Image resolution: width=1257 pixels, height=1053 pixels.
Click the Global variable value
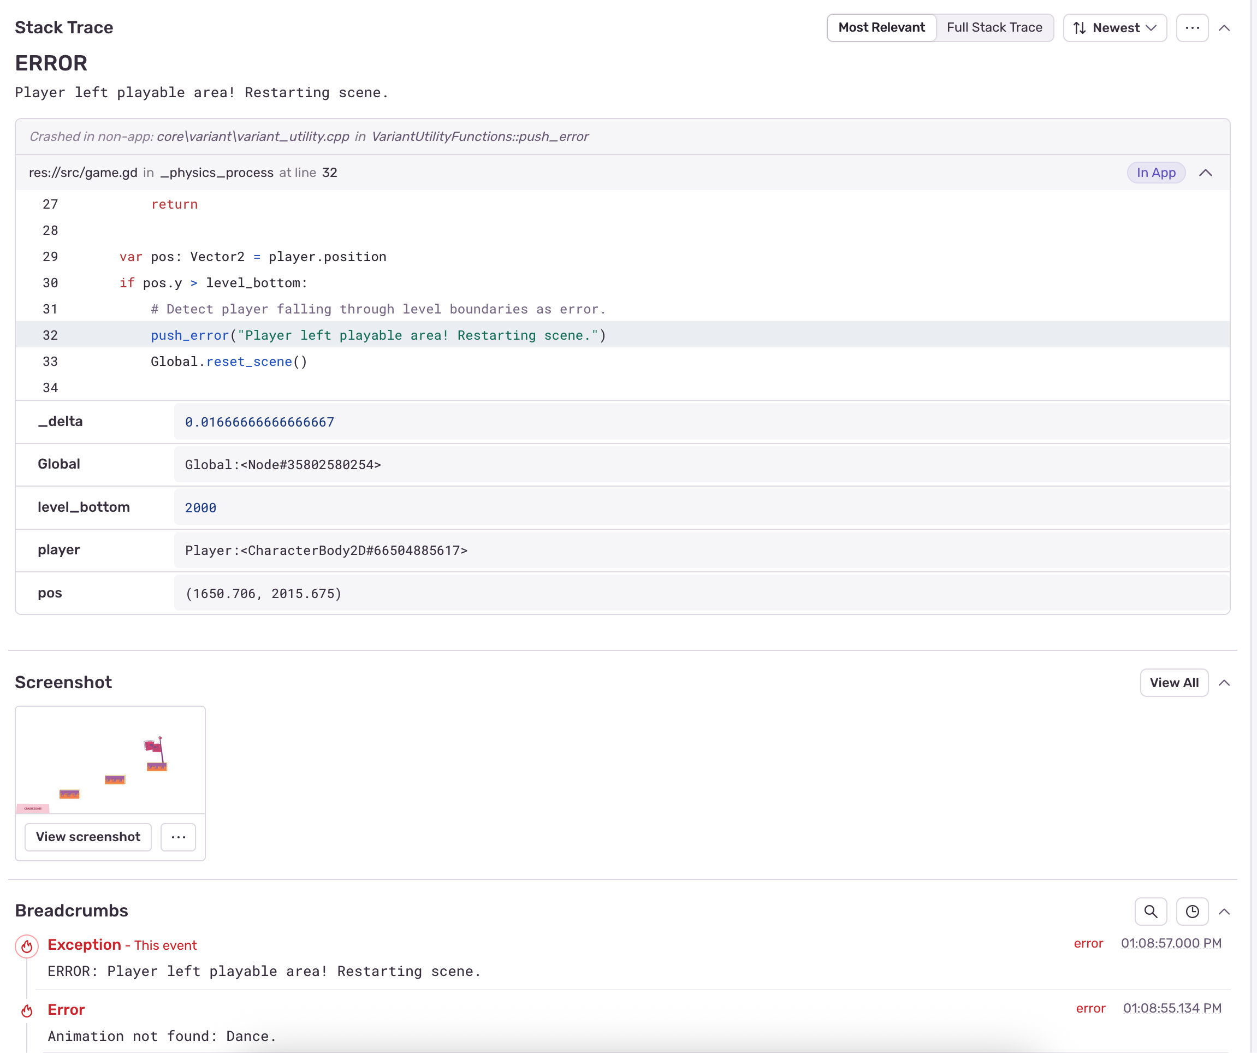702,465
